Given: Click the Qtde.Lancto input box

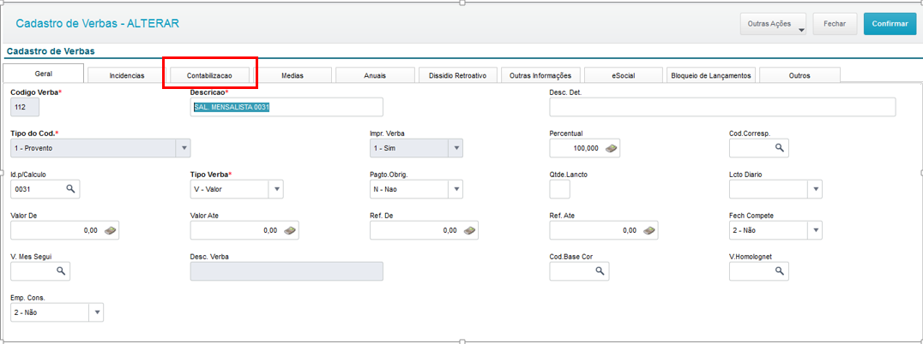Looking at the screenshot, I should pyautogui.click(x=559, y=189).
